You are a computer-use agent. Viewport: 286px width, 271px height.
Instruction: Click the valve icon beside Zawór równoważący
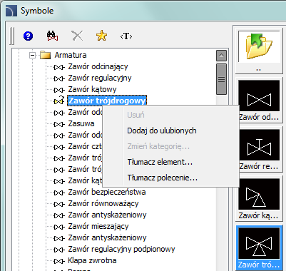point(59,204)
